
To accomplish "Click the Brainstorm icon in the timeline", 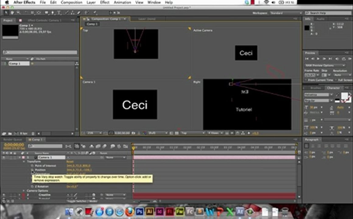I will 112,146.
